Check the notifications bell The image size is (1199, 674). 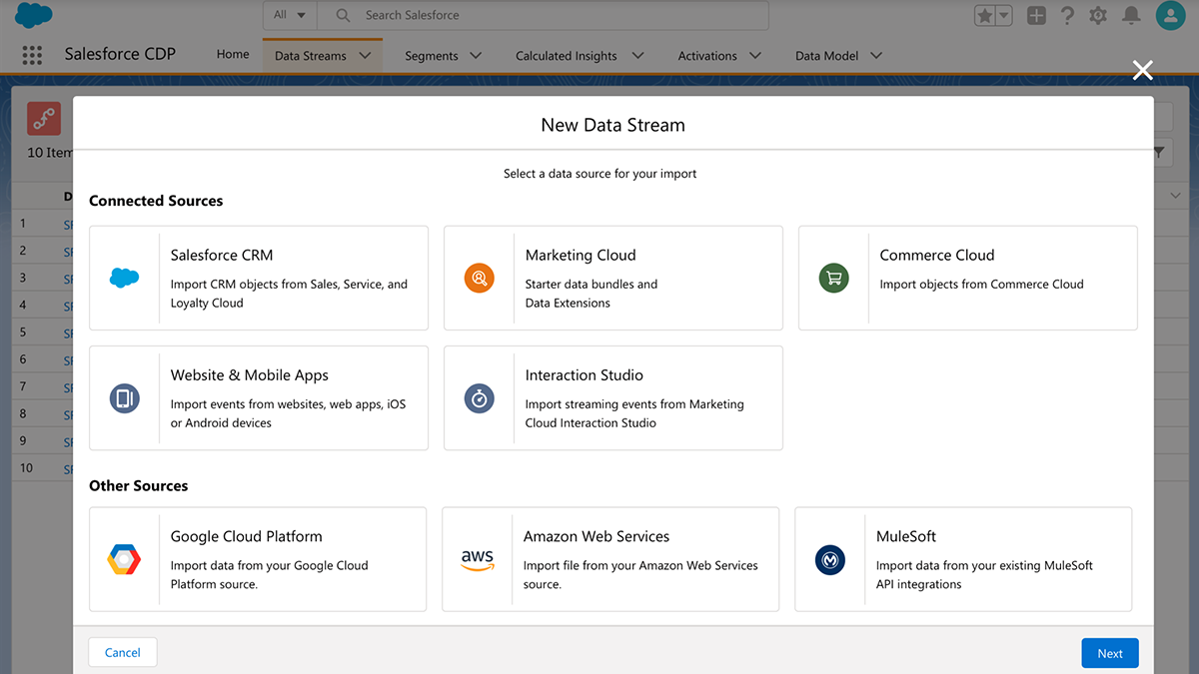point(1130,15)
